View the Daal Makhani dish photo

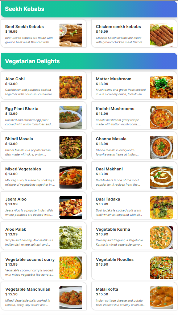pyautogui.click(x=161, y=177)
